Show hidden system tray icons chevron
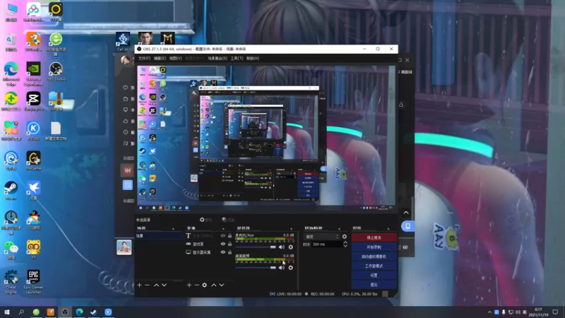This screenshot has height=318, width=565. pyautogui.click(x=489, y=312)
